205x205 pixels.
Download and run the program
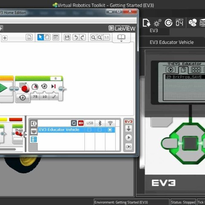(129, 137)
